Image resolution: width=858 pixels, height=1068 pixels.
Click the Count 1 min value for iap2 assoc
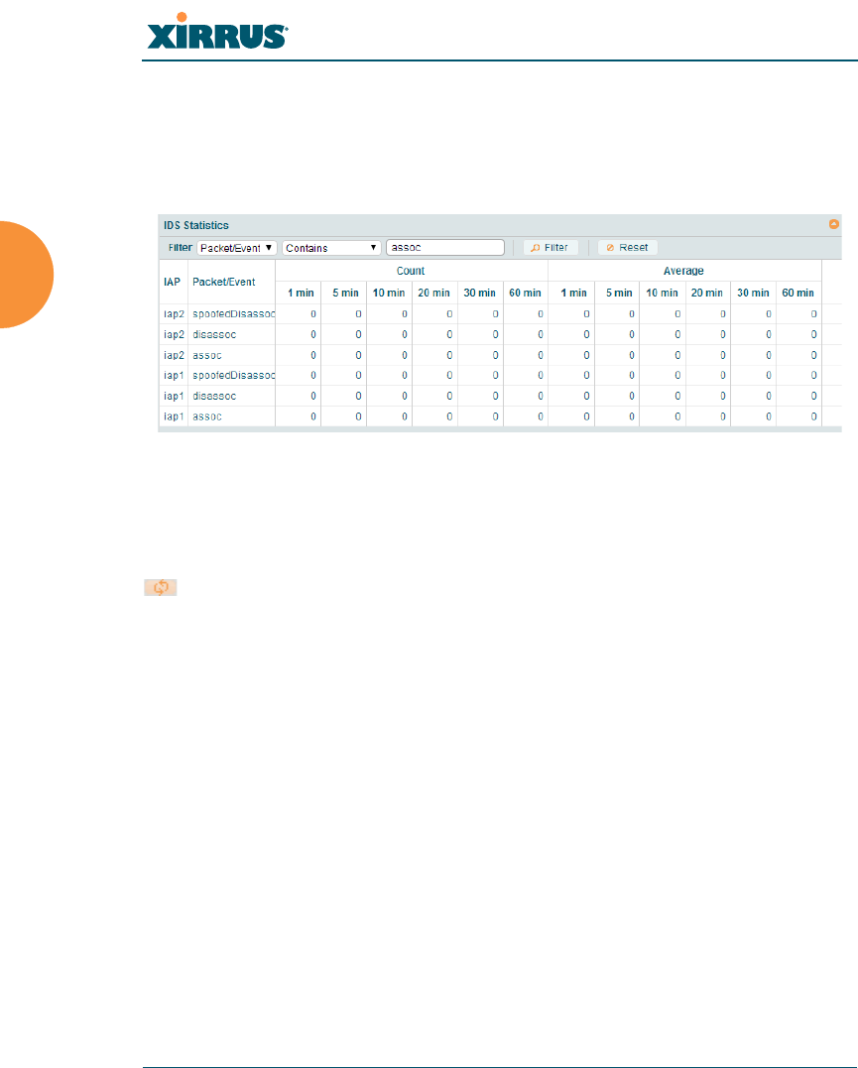pos(299,355)
